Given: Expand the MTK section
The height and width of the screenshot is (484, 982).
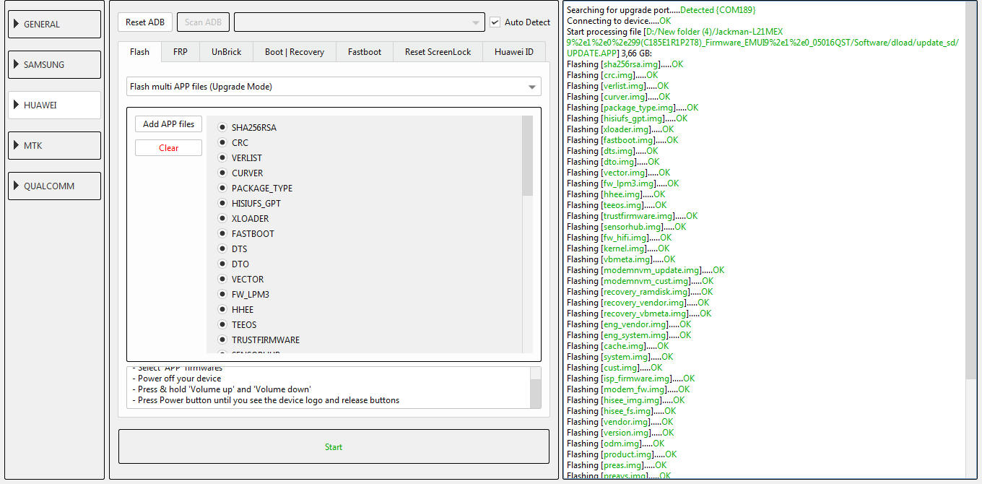Looking at the screenshot, I should [x=54, y=145].
